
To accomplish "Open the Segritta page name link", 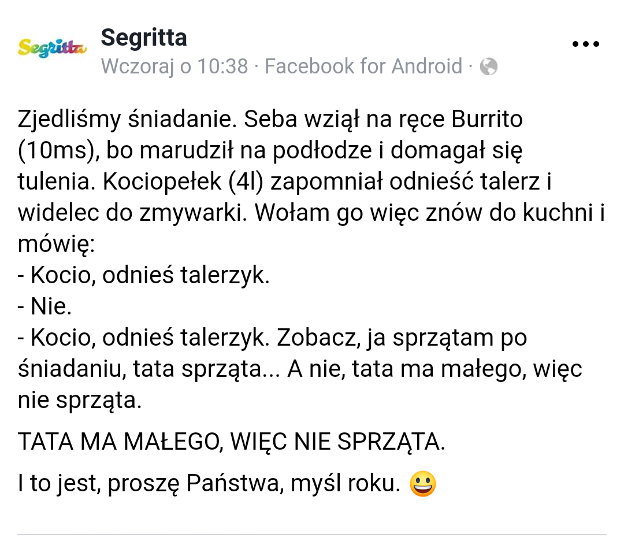I will click(144, 38).
